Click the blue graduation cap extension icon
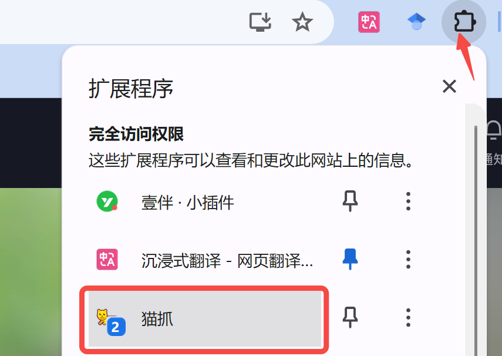Image resolution: width=502 pixels, height=356 pixels. tap(416, 22)
